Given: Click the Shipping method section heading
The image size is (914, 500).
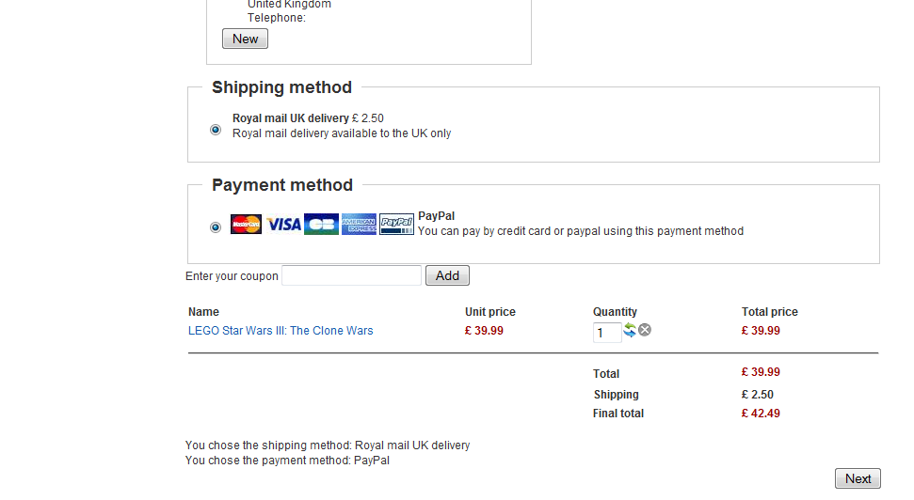Looking at the screenshot, I should coord(281,87).
